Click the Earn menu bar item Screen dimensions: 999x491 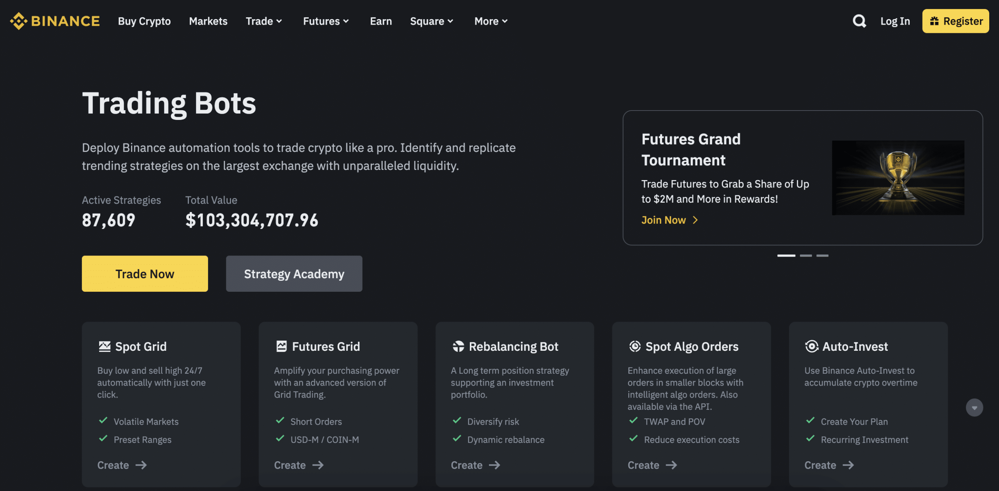(x=381, y=20)
